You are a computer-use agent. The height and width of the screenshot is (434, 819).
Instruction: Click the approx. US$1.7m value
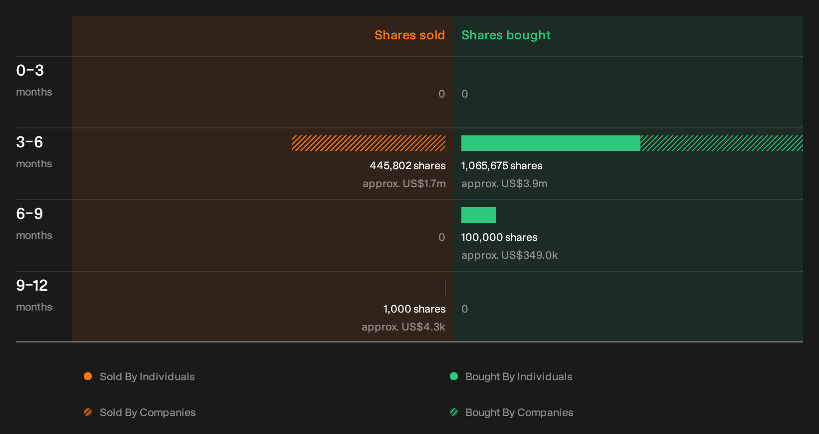(x=404, y=184)
